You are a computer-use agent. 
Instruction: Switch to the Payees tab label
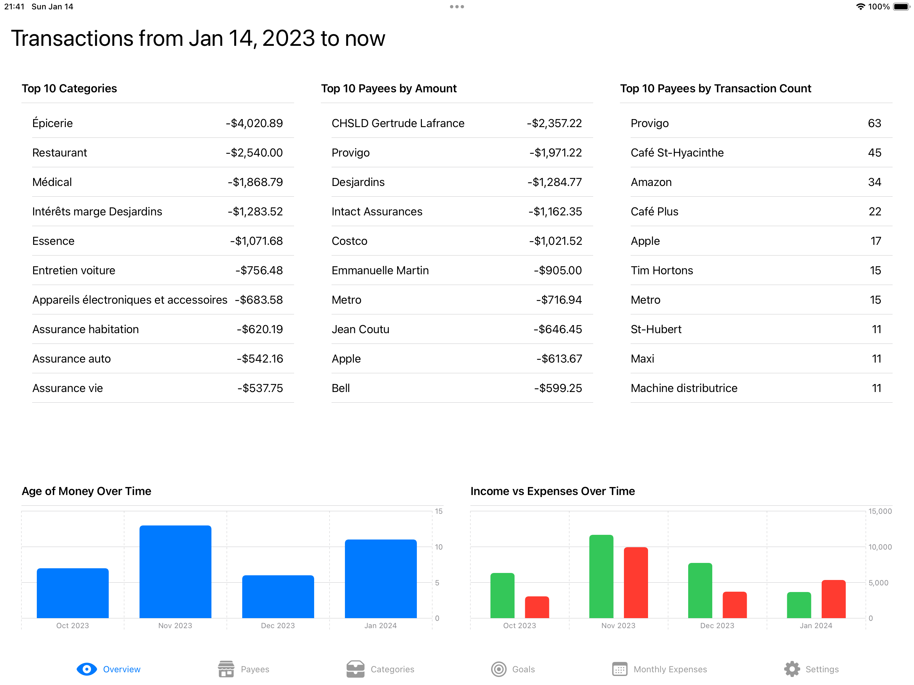(255, 669)
